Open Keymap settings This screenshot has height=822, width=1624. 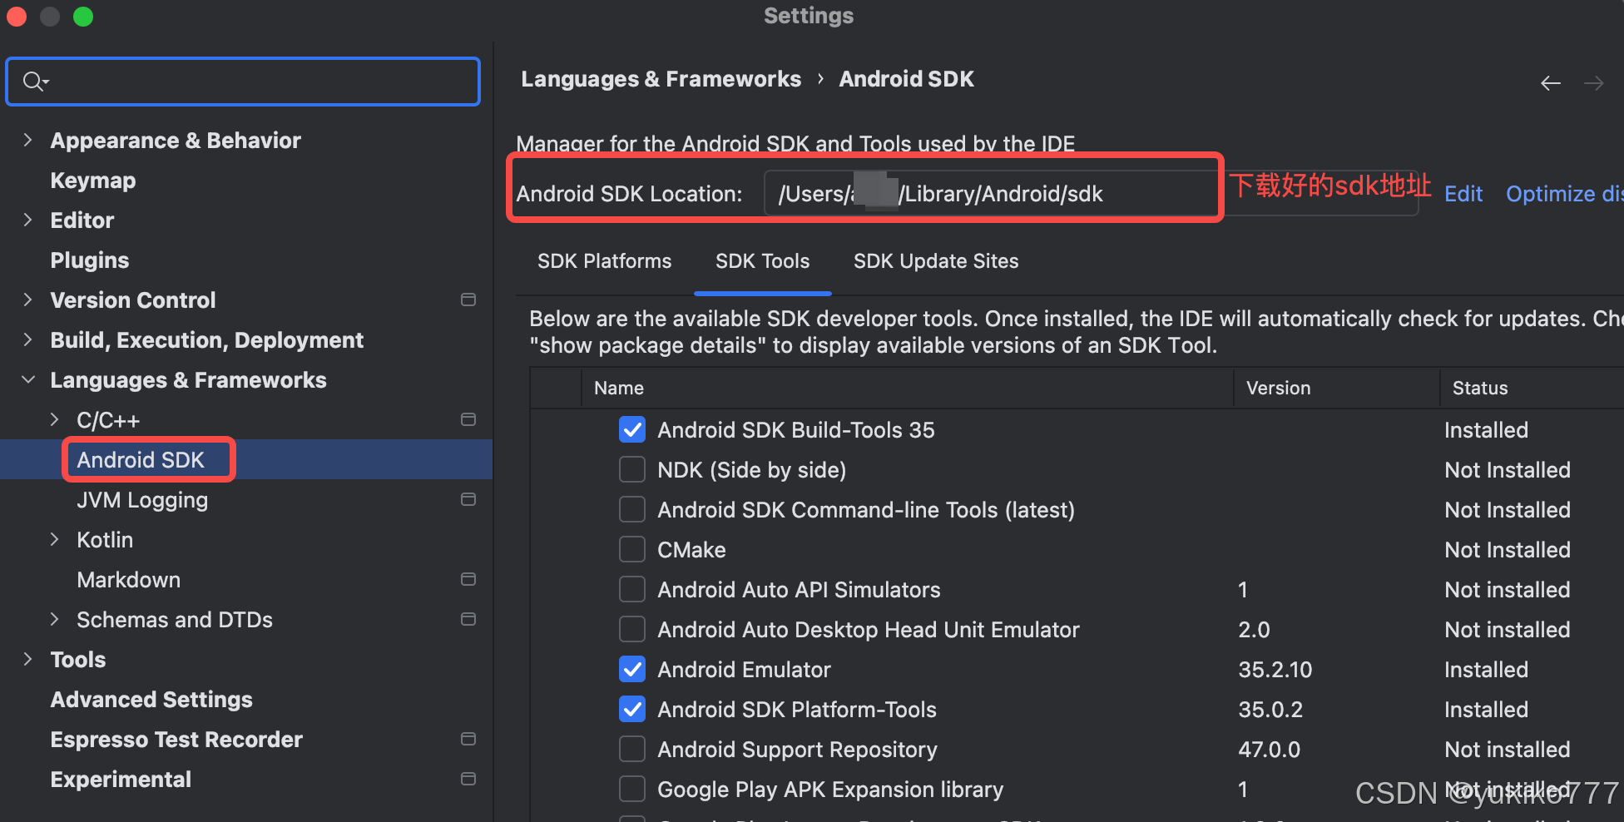(93, 181)
